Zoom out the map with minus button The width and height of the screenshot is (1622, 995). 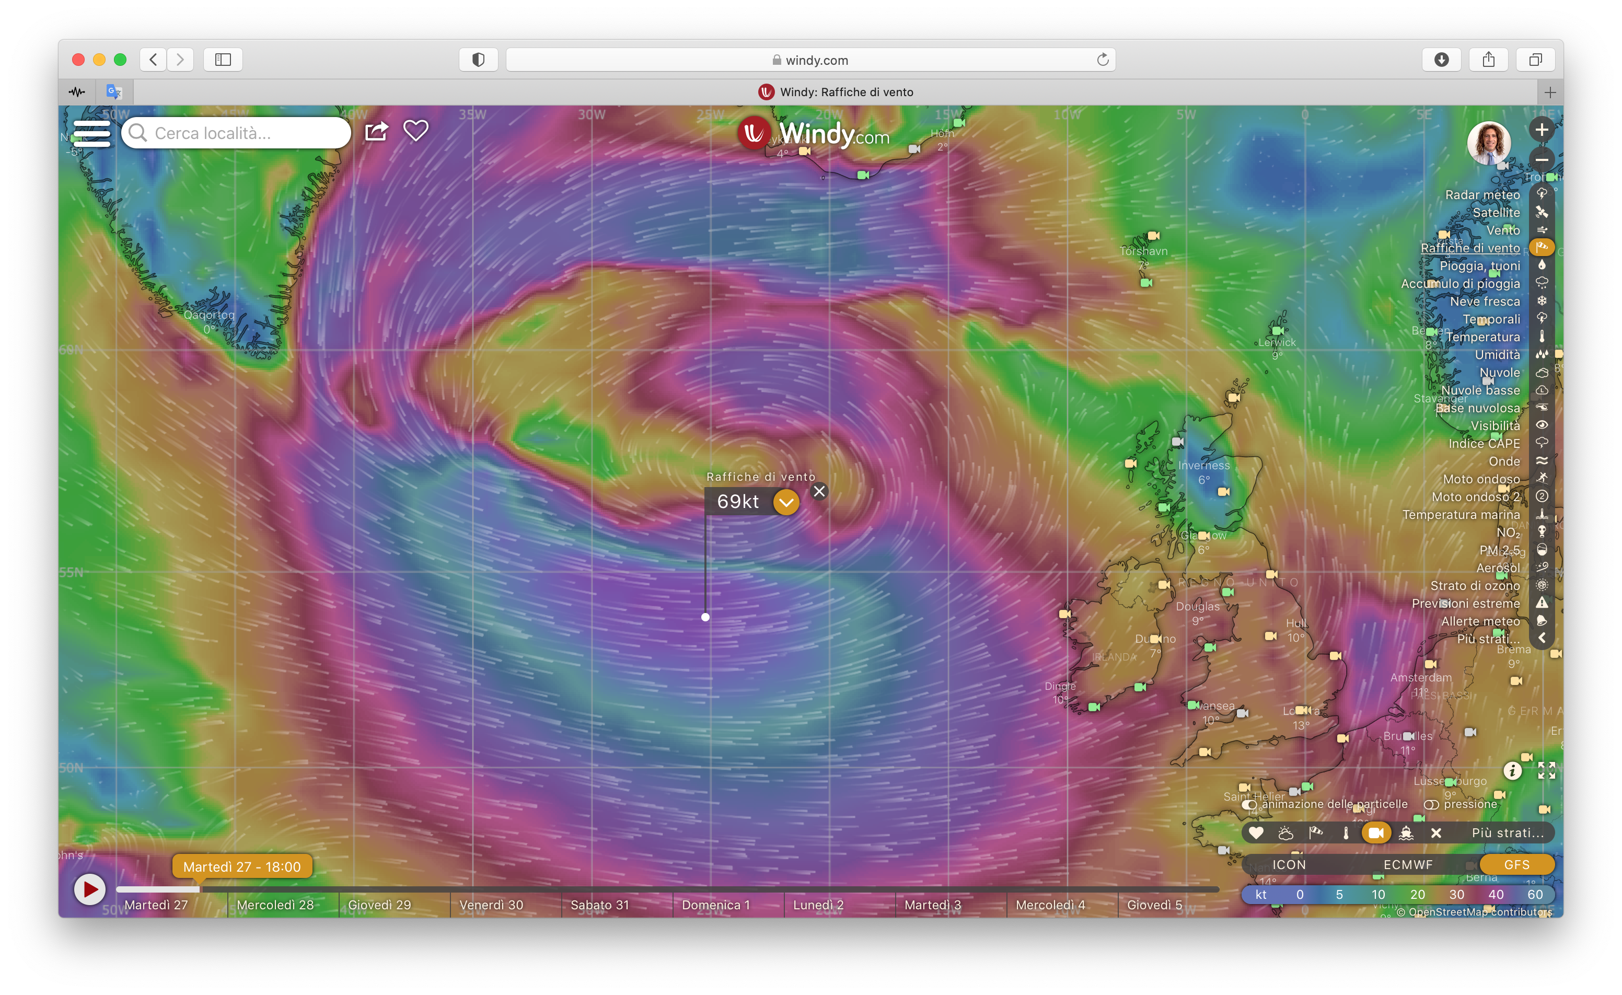pos(1541,160)
